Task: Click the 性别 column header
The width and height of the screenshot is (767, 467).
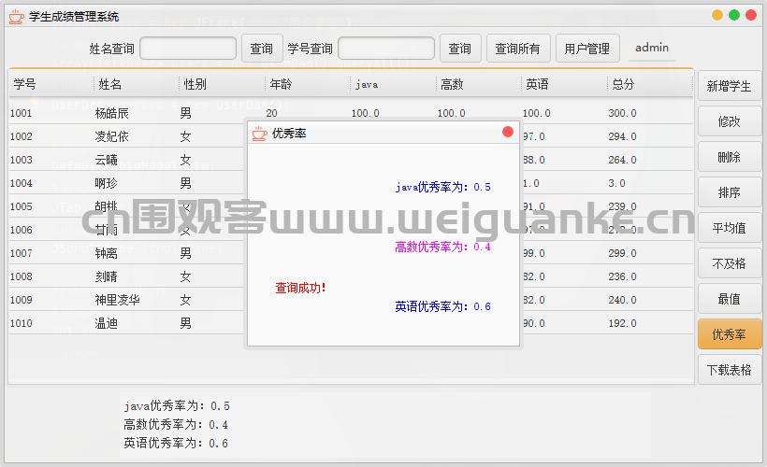Action: pyautogui.click(x=222, y=84)
